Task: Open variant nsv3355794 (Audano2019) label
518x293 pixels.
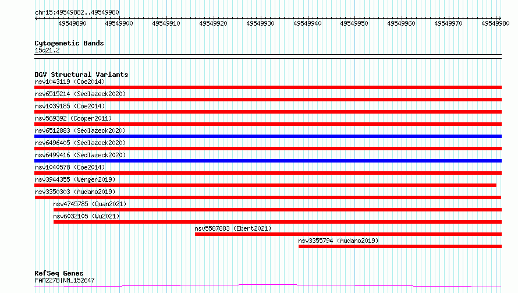Action: 338,241
